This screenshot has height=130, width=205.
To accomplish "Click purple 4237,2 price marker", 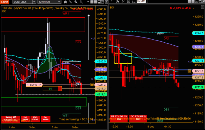I will pos(101,70).
